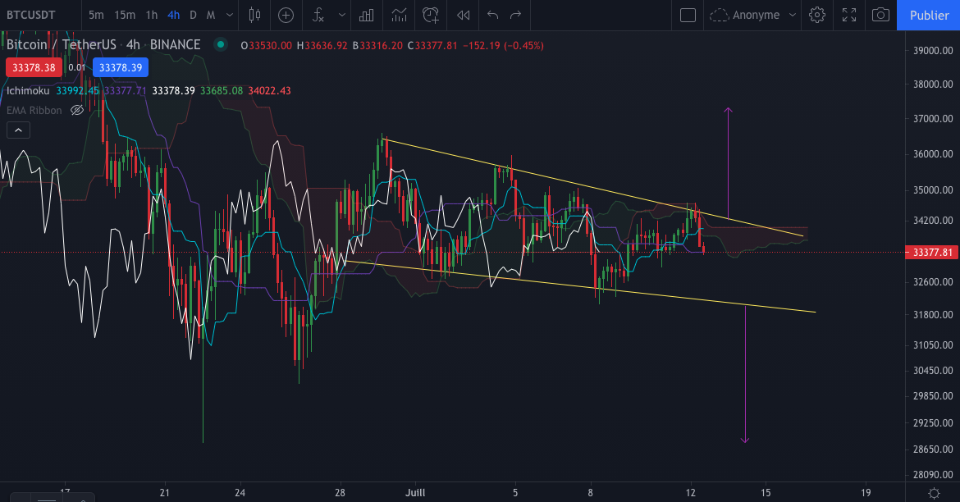
Task: Switch to the 1h timeframe
Action: coord(151,15)
